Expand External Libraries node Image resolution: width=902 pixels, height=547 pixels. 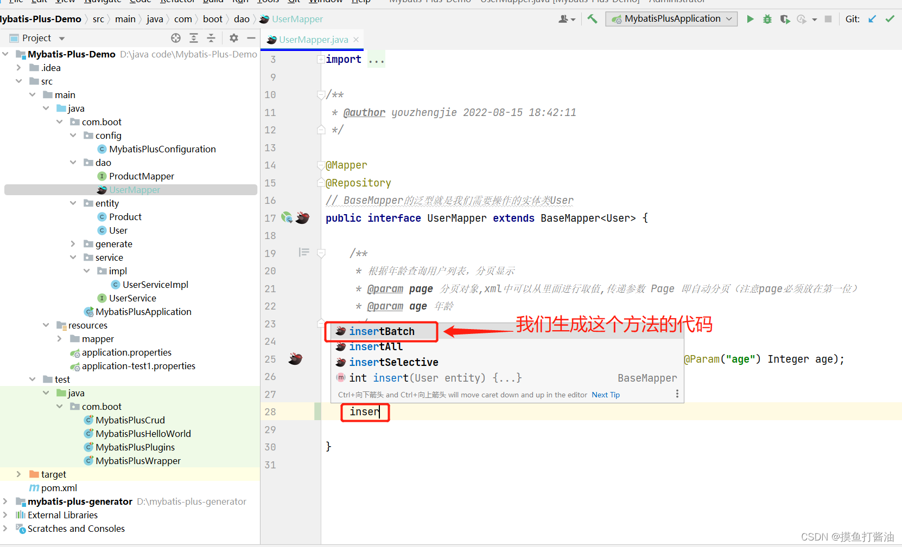5,515
